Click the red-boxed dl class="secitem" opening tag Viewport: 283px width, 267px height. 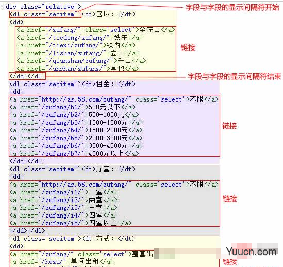click(x=45, y=14)
